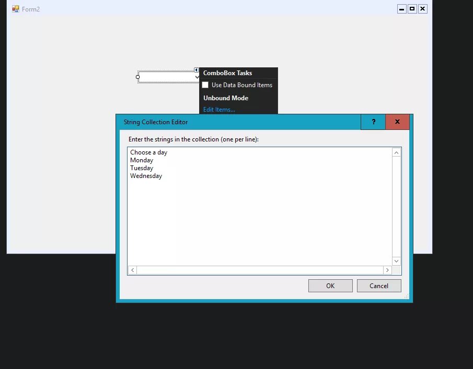Close the String Collection Editor dialog
This screenshot has height=369, width=473.
click(x=397, y=122)
